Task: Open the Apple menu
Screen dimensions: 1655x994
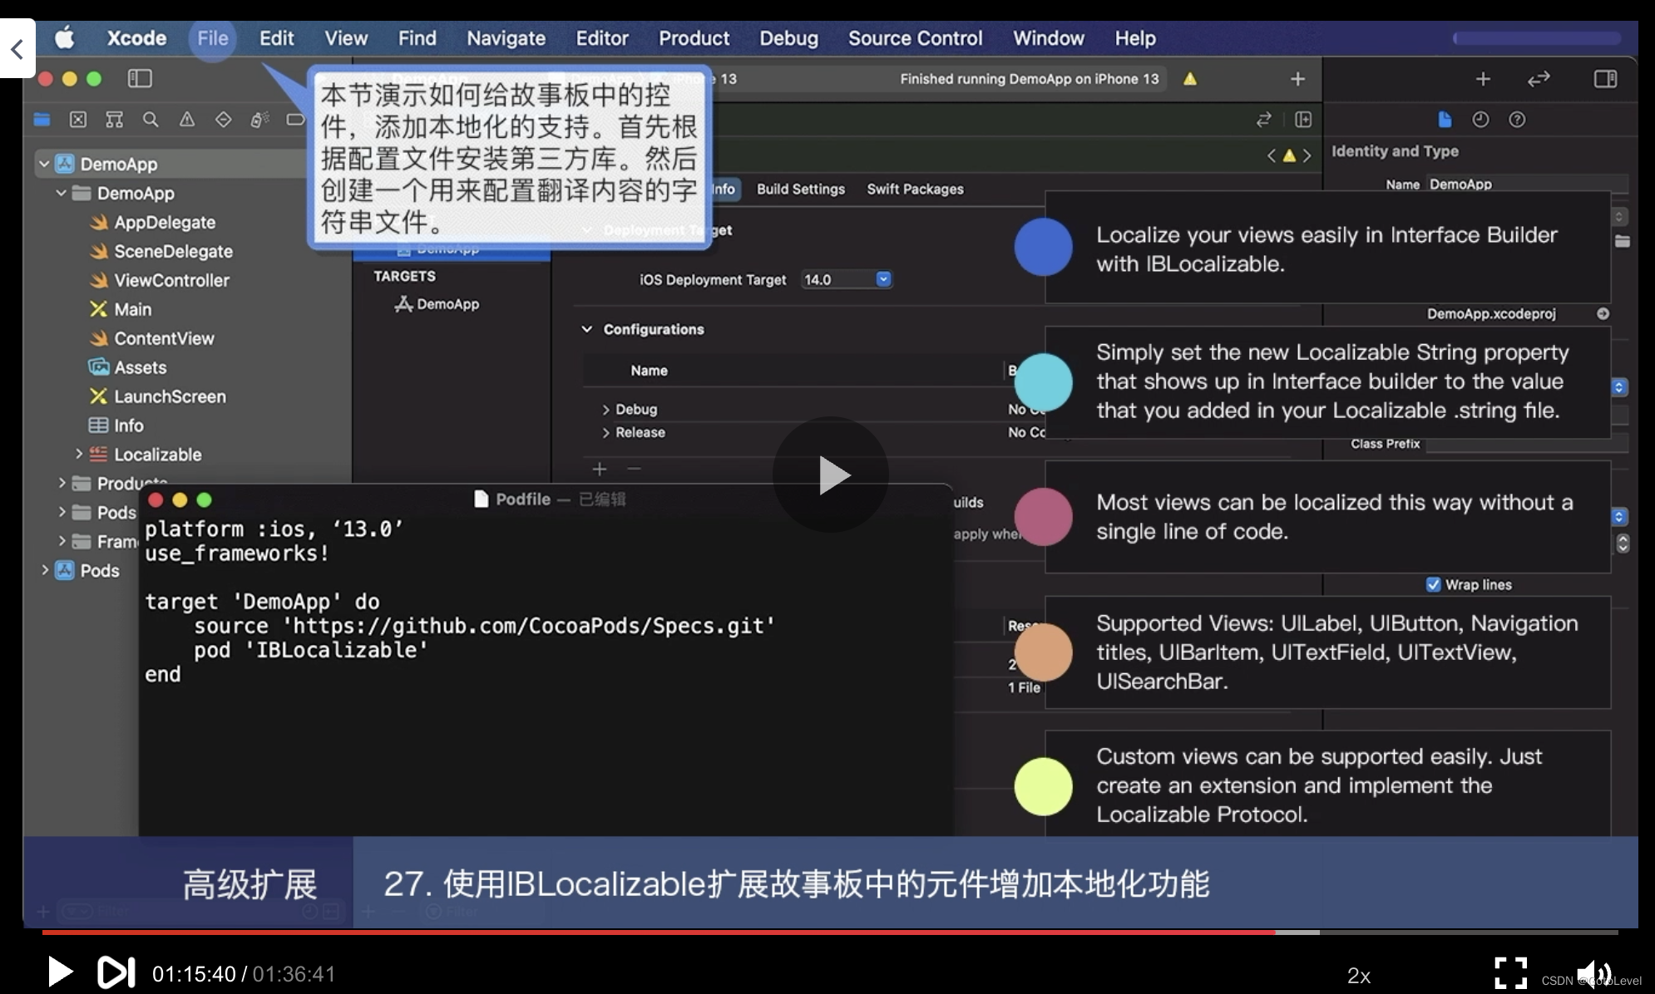Action: tap(65, 37)
